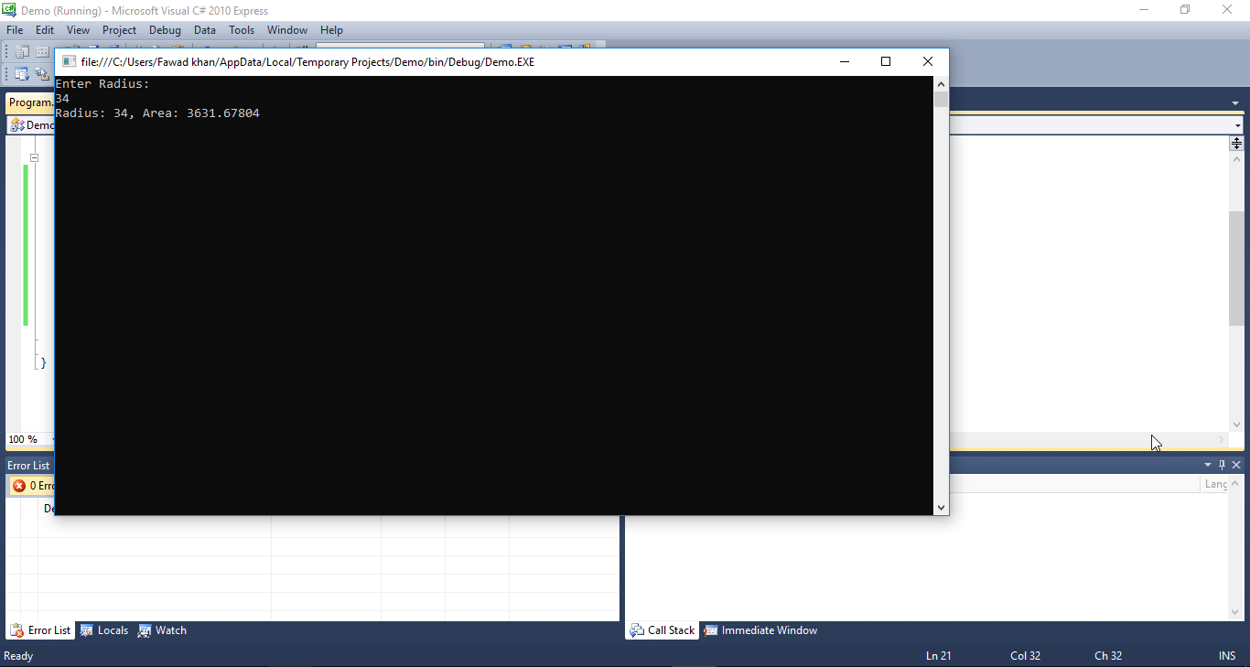Click the console vertical scrollbar thumb
This screenshot has height=667, width=1250.
click(x=941, y=100)
